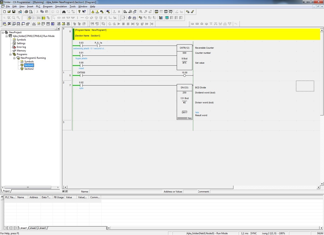Open the Tools menu
This screenshot has width=324, height=235.
tap(73, 6)
